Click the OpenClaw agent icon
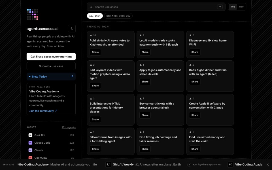 click(30, 158)
